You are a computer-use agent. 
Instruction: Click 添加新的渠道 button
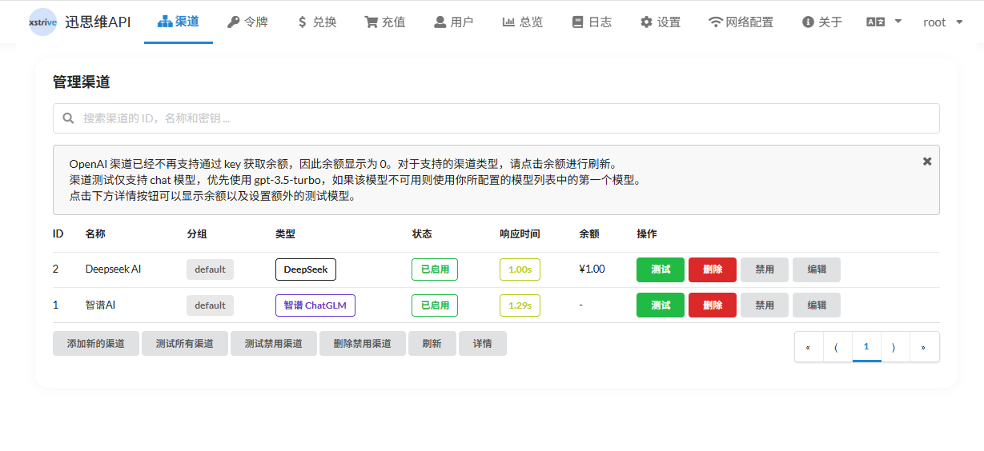(96, 344)
